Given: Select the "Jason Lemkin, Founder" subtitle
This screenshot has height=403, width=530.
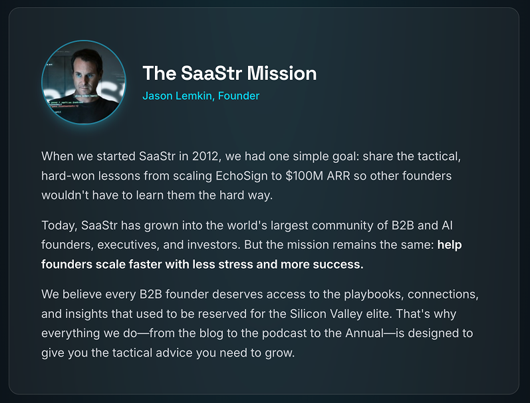Looking at the screenshot, I should click(x=201, y=96).
